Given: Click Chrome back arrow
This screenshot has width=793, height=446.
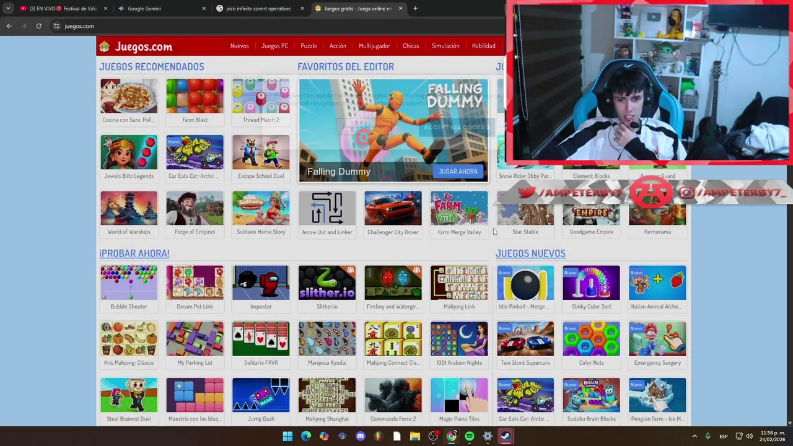Looking at the screenshot, I should pyautogui.click(x=9, y=26).
